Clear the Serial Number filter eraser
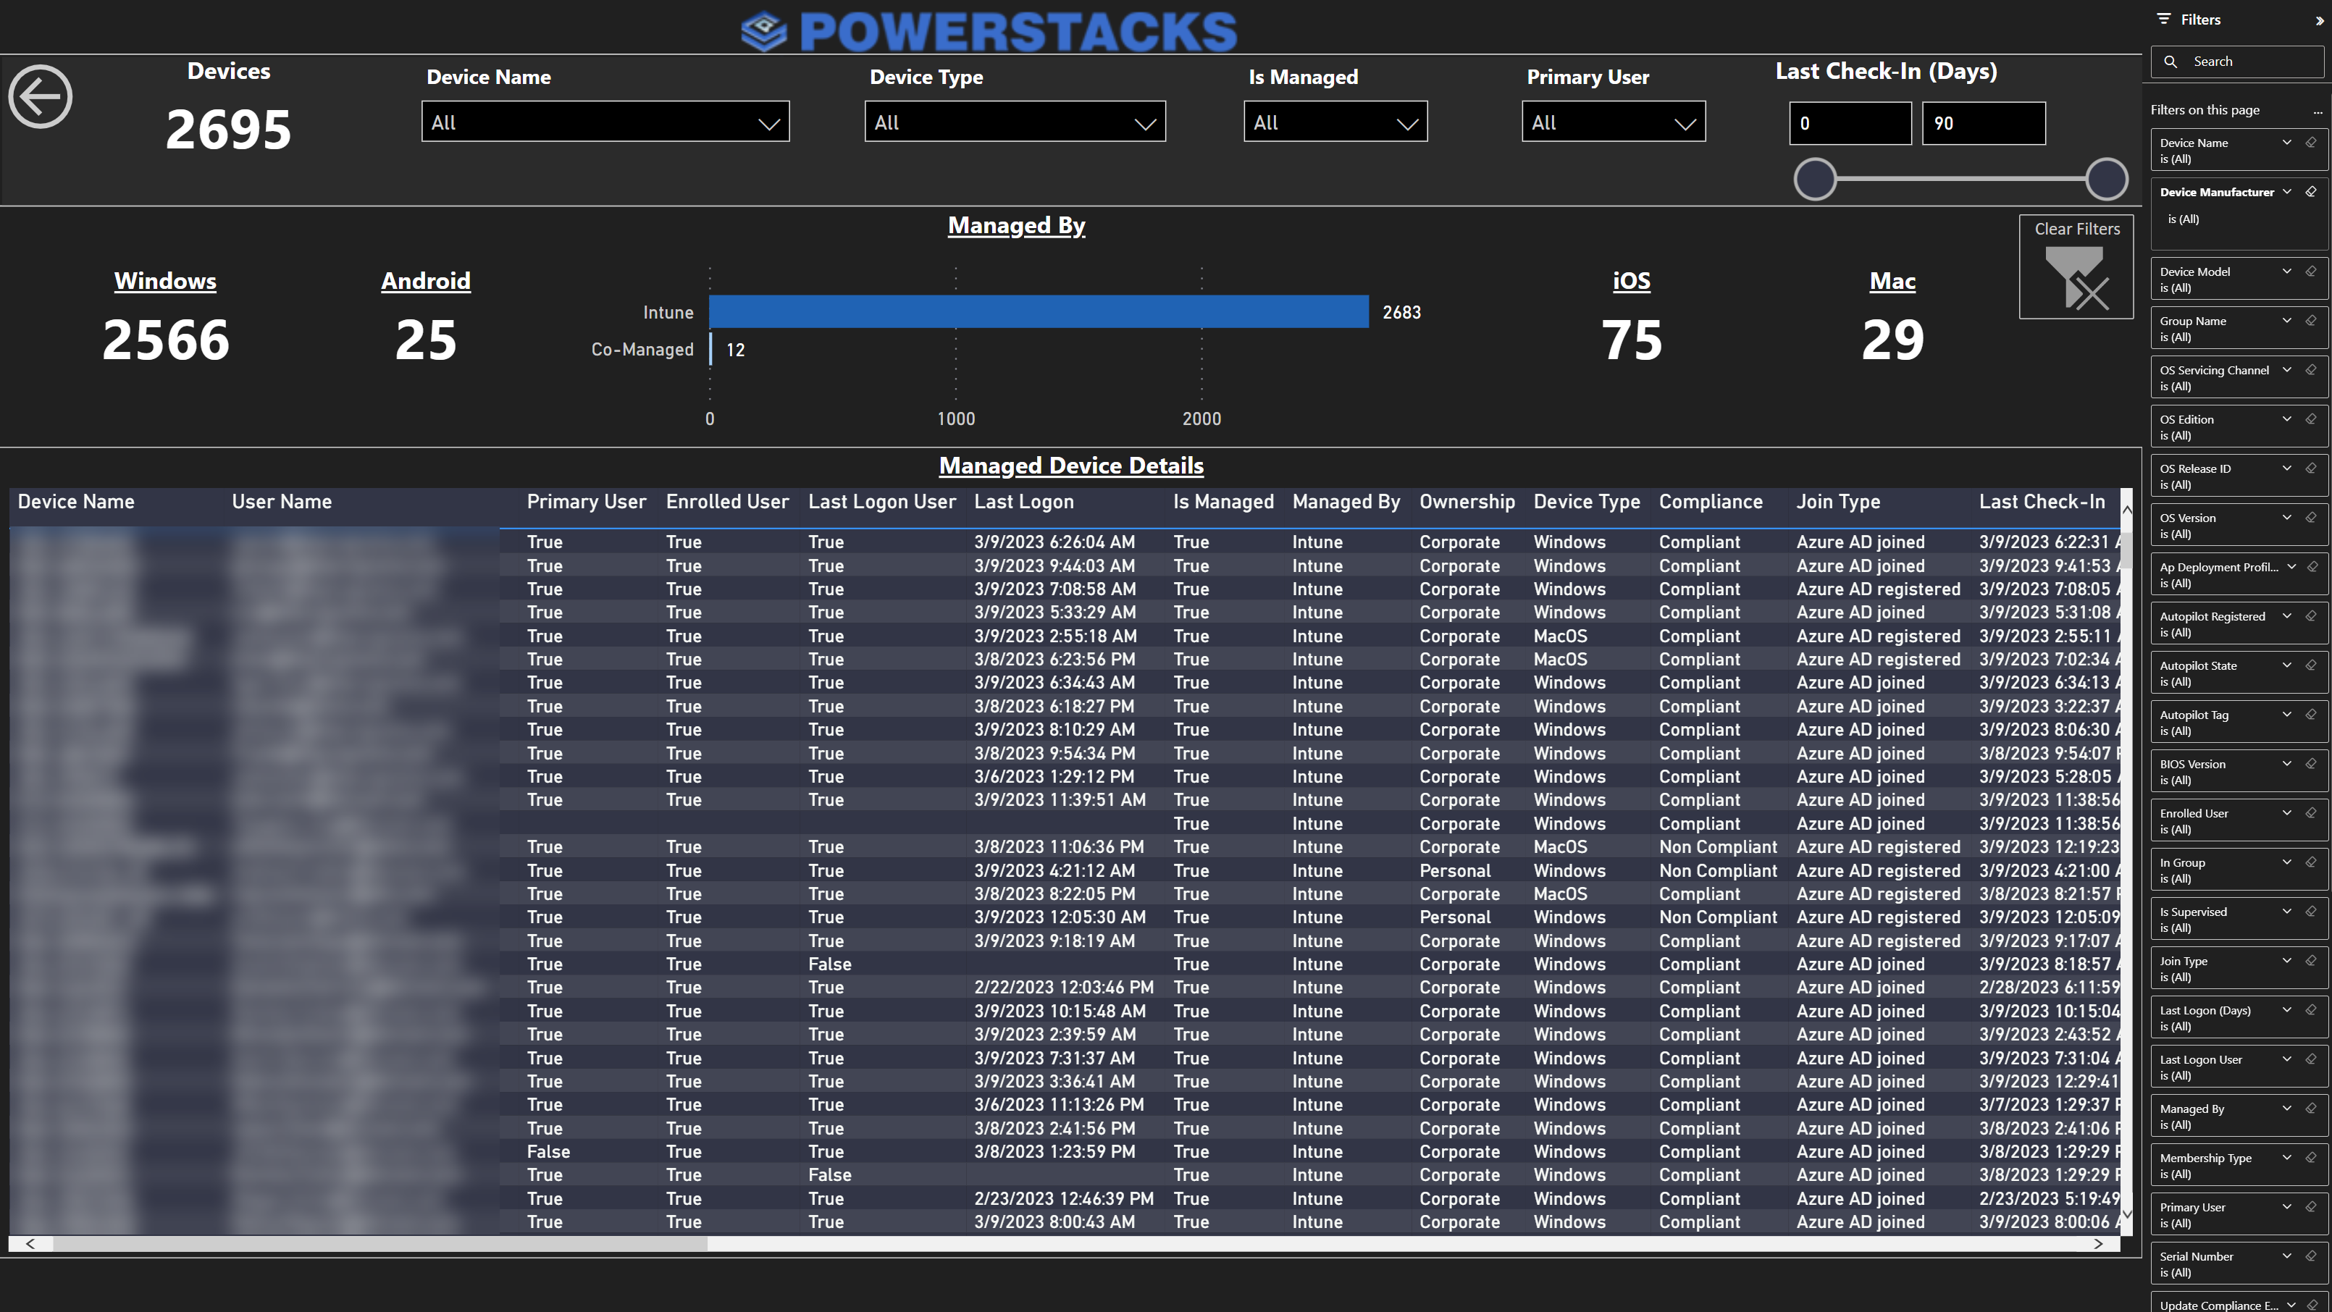The image size is (2332, 1312). pyautogui.click(x=2310, y=1256)
